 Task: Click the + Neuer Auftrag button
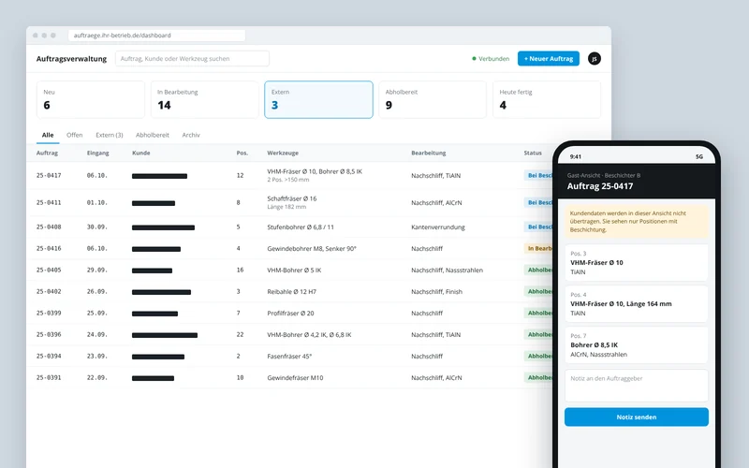(x=549, y=59)
